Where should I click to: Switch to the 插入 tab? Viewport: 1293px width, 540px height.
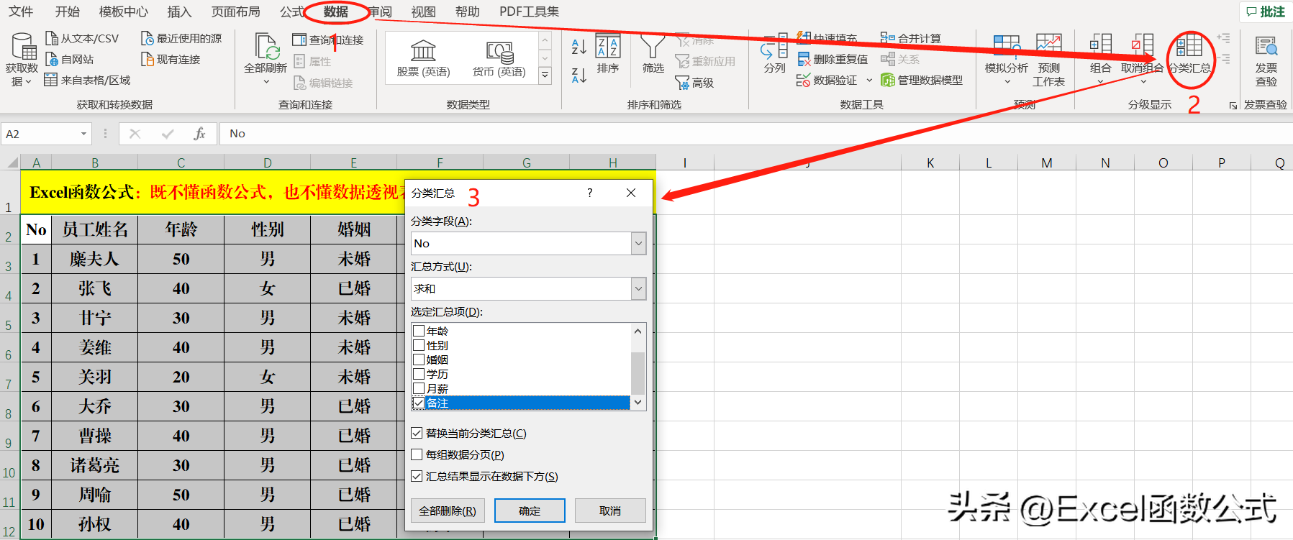[x=179, y=12]
